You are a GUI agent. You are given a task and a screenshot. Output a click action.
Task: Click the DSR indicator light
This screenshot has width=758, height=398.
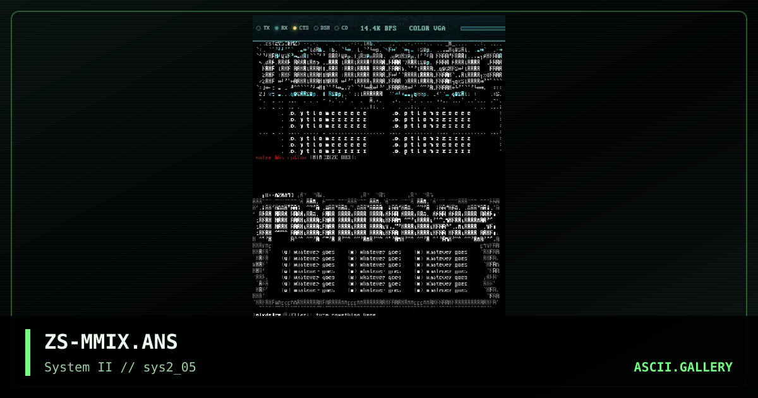coord(316,28)
